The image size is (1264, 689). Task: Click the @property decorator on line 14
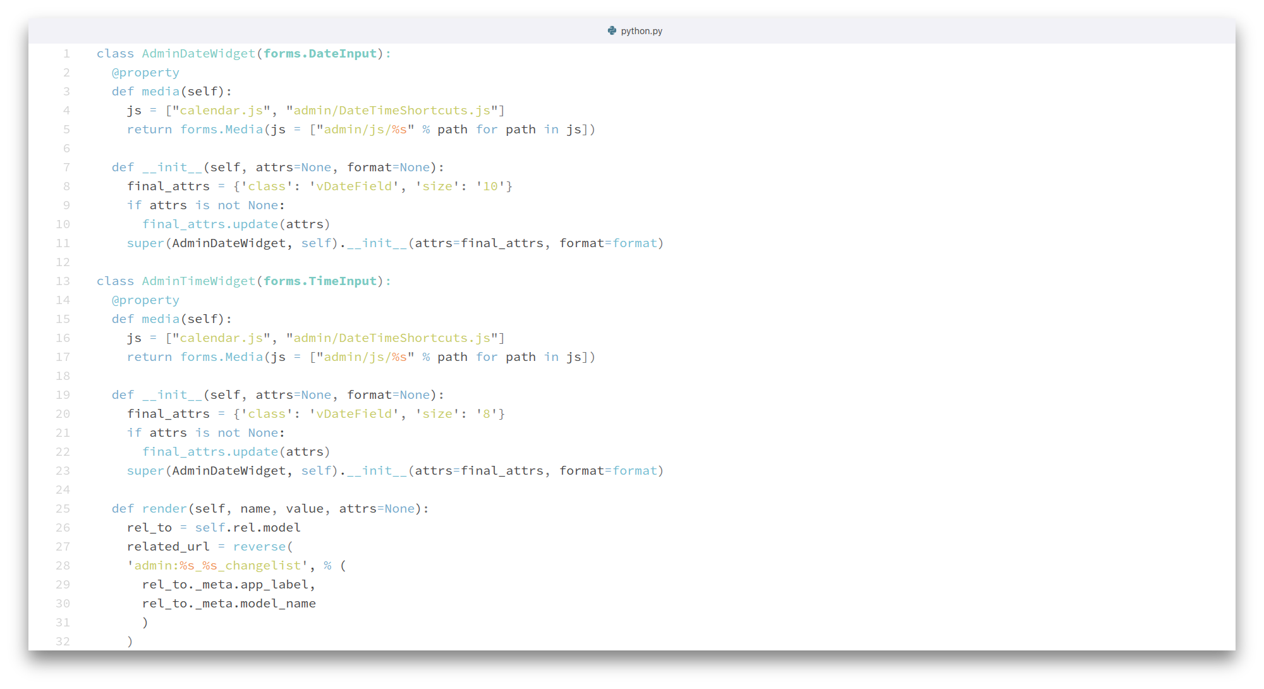(145, 300)
